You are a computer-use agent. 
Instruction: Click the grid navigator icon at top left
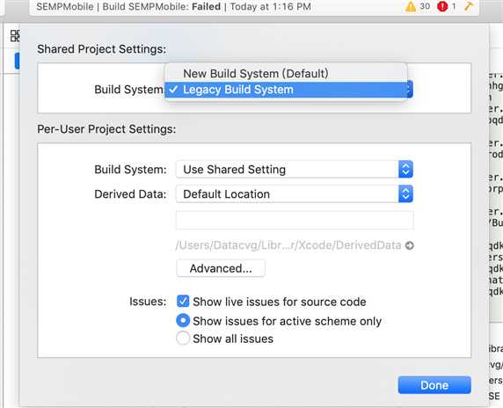coord(15,35)
